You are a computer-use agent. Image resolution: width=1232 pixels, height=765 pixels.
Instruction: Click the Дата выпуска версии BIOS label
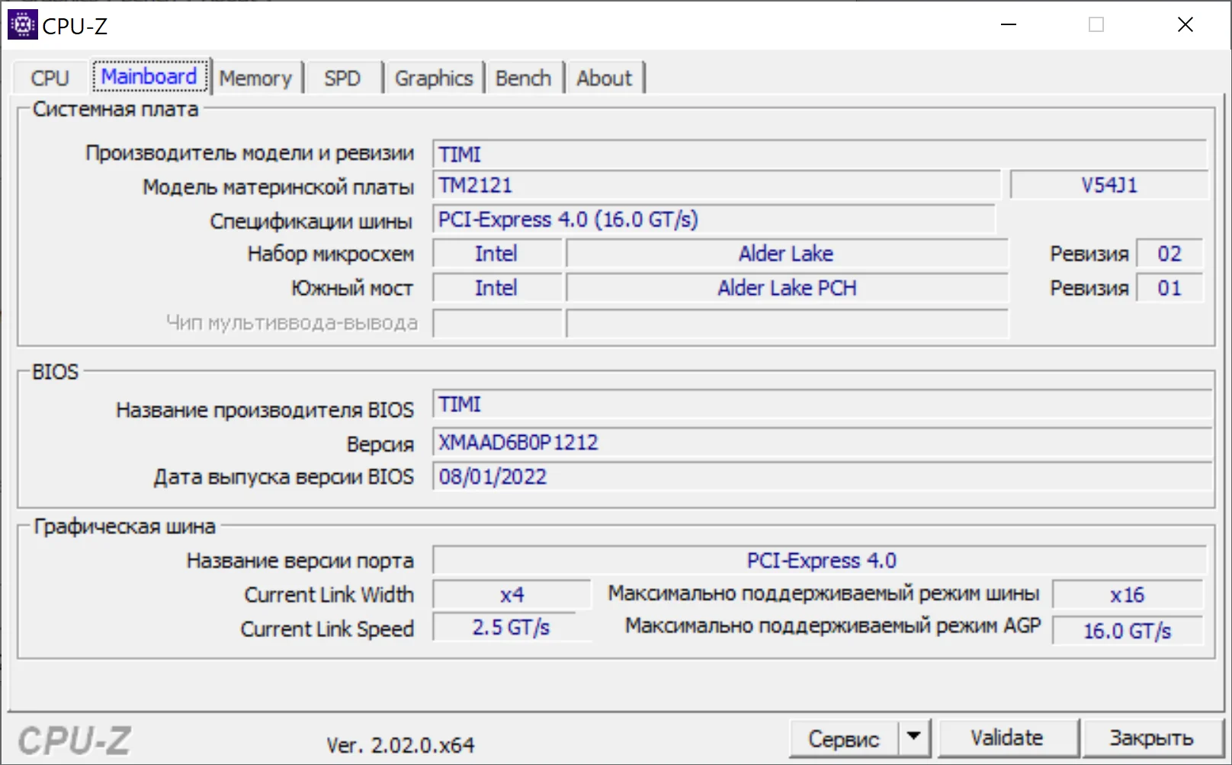tap(284, 477)
